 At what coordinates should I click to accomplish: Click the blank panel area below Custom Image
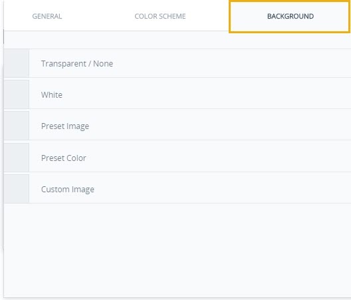point(177,250)
